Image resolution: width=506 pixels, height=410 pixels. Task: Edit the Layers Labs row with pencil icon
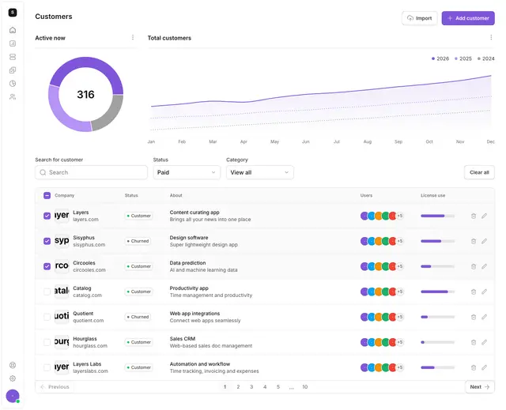click(x=484, y=367)
